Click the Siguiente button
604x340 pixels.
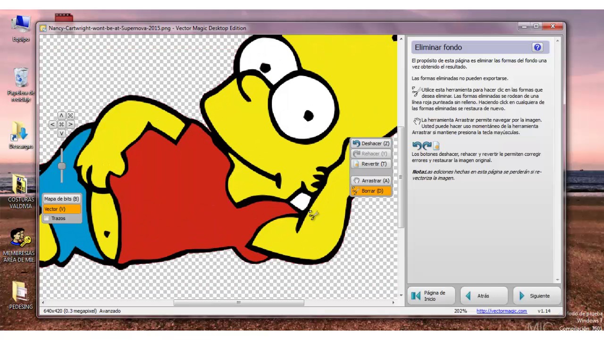coord(537,296)
